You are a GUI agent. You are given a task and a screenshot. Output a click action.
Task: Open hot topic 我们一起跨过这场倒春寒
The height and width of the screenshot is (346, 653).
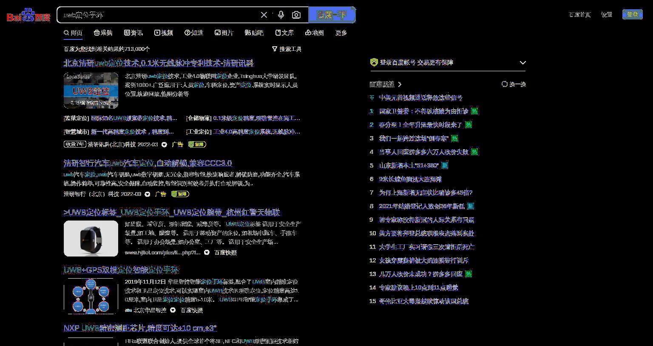tap(414, 138)
